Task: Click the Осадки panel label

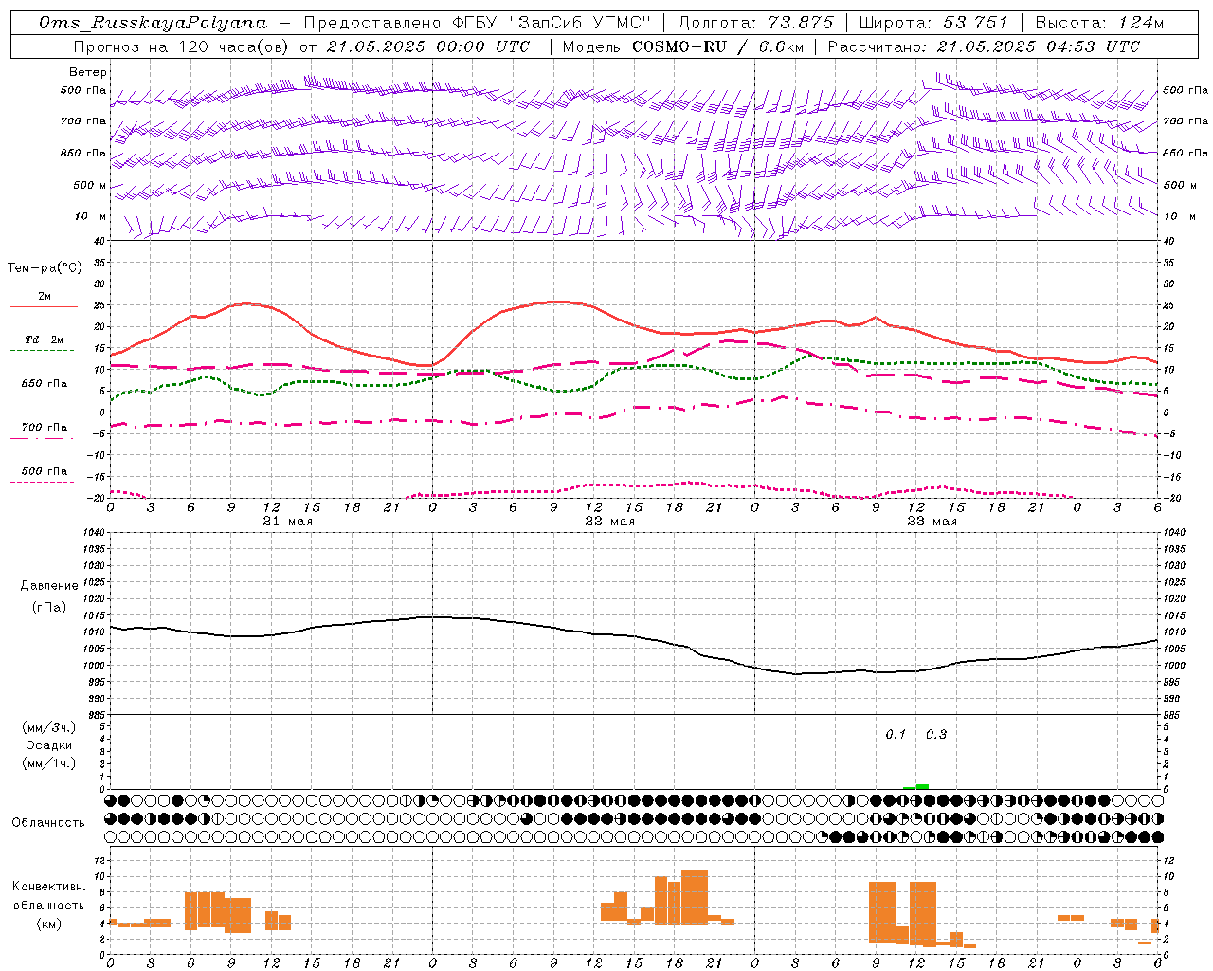Action: (49, 745)
